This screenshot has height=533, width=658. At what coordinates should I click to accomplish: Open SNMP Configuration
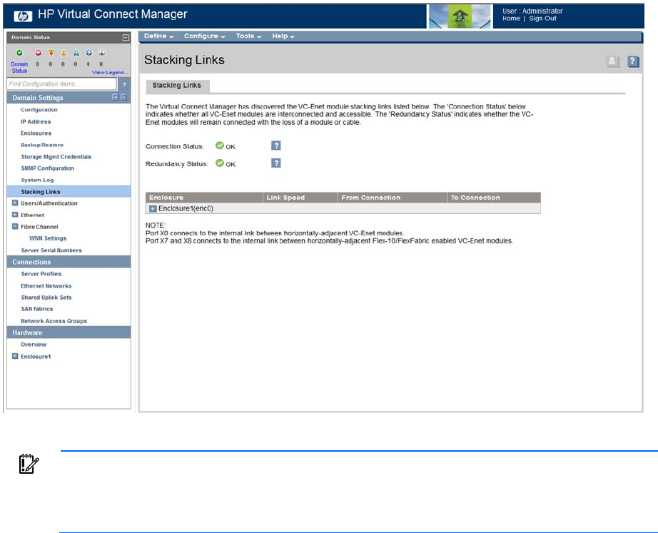click(47, 168)
